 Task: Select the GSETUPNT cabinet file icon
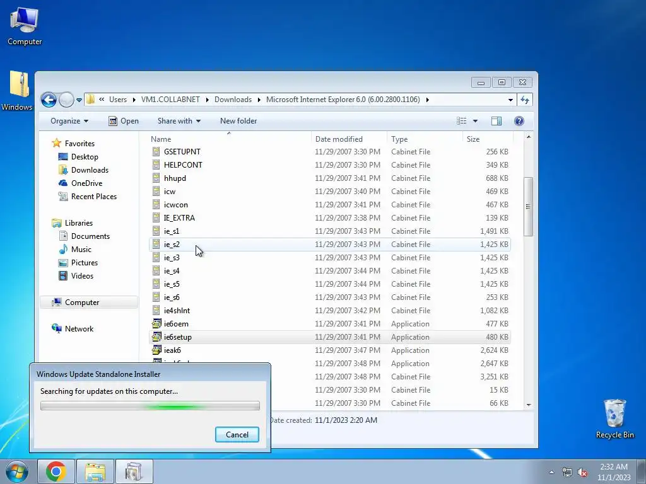coord(156,151)
